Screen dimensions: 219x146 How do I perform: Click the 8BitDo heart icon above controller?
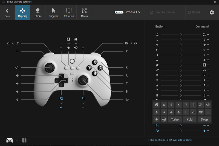pyautogui.click(x=76, y=48)
